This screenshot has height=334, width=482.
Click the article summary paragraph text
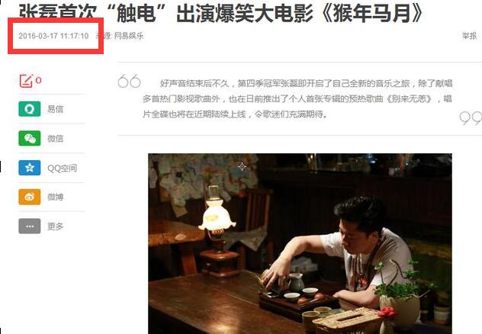point(297,98)
